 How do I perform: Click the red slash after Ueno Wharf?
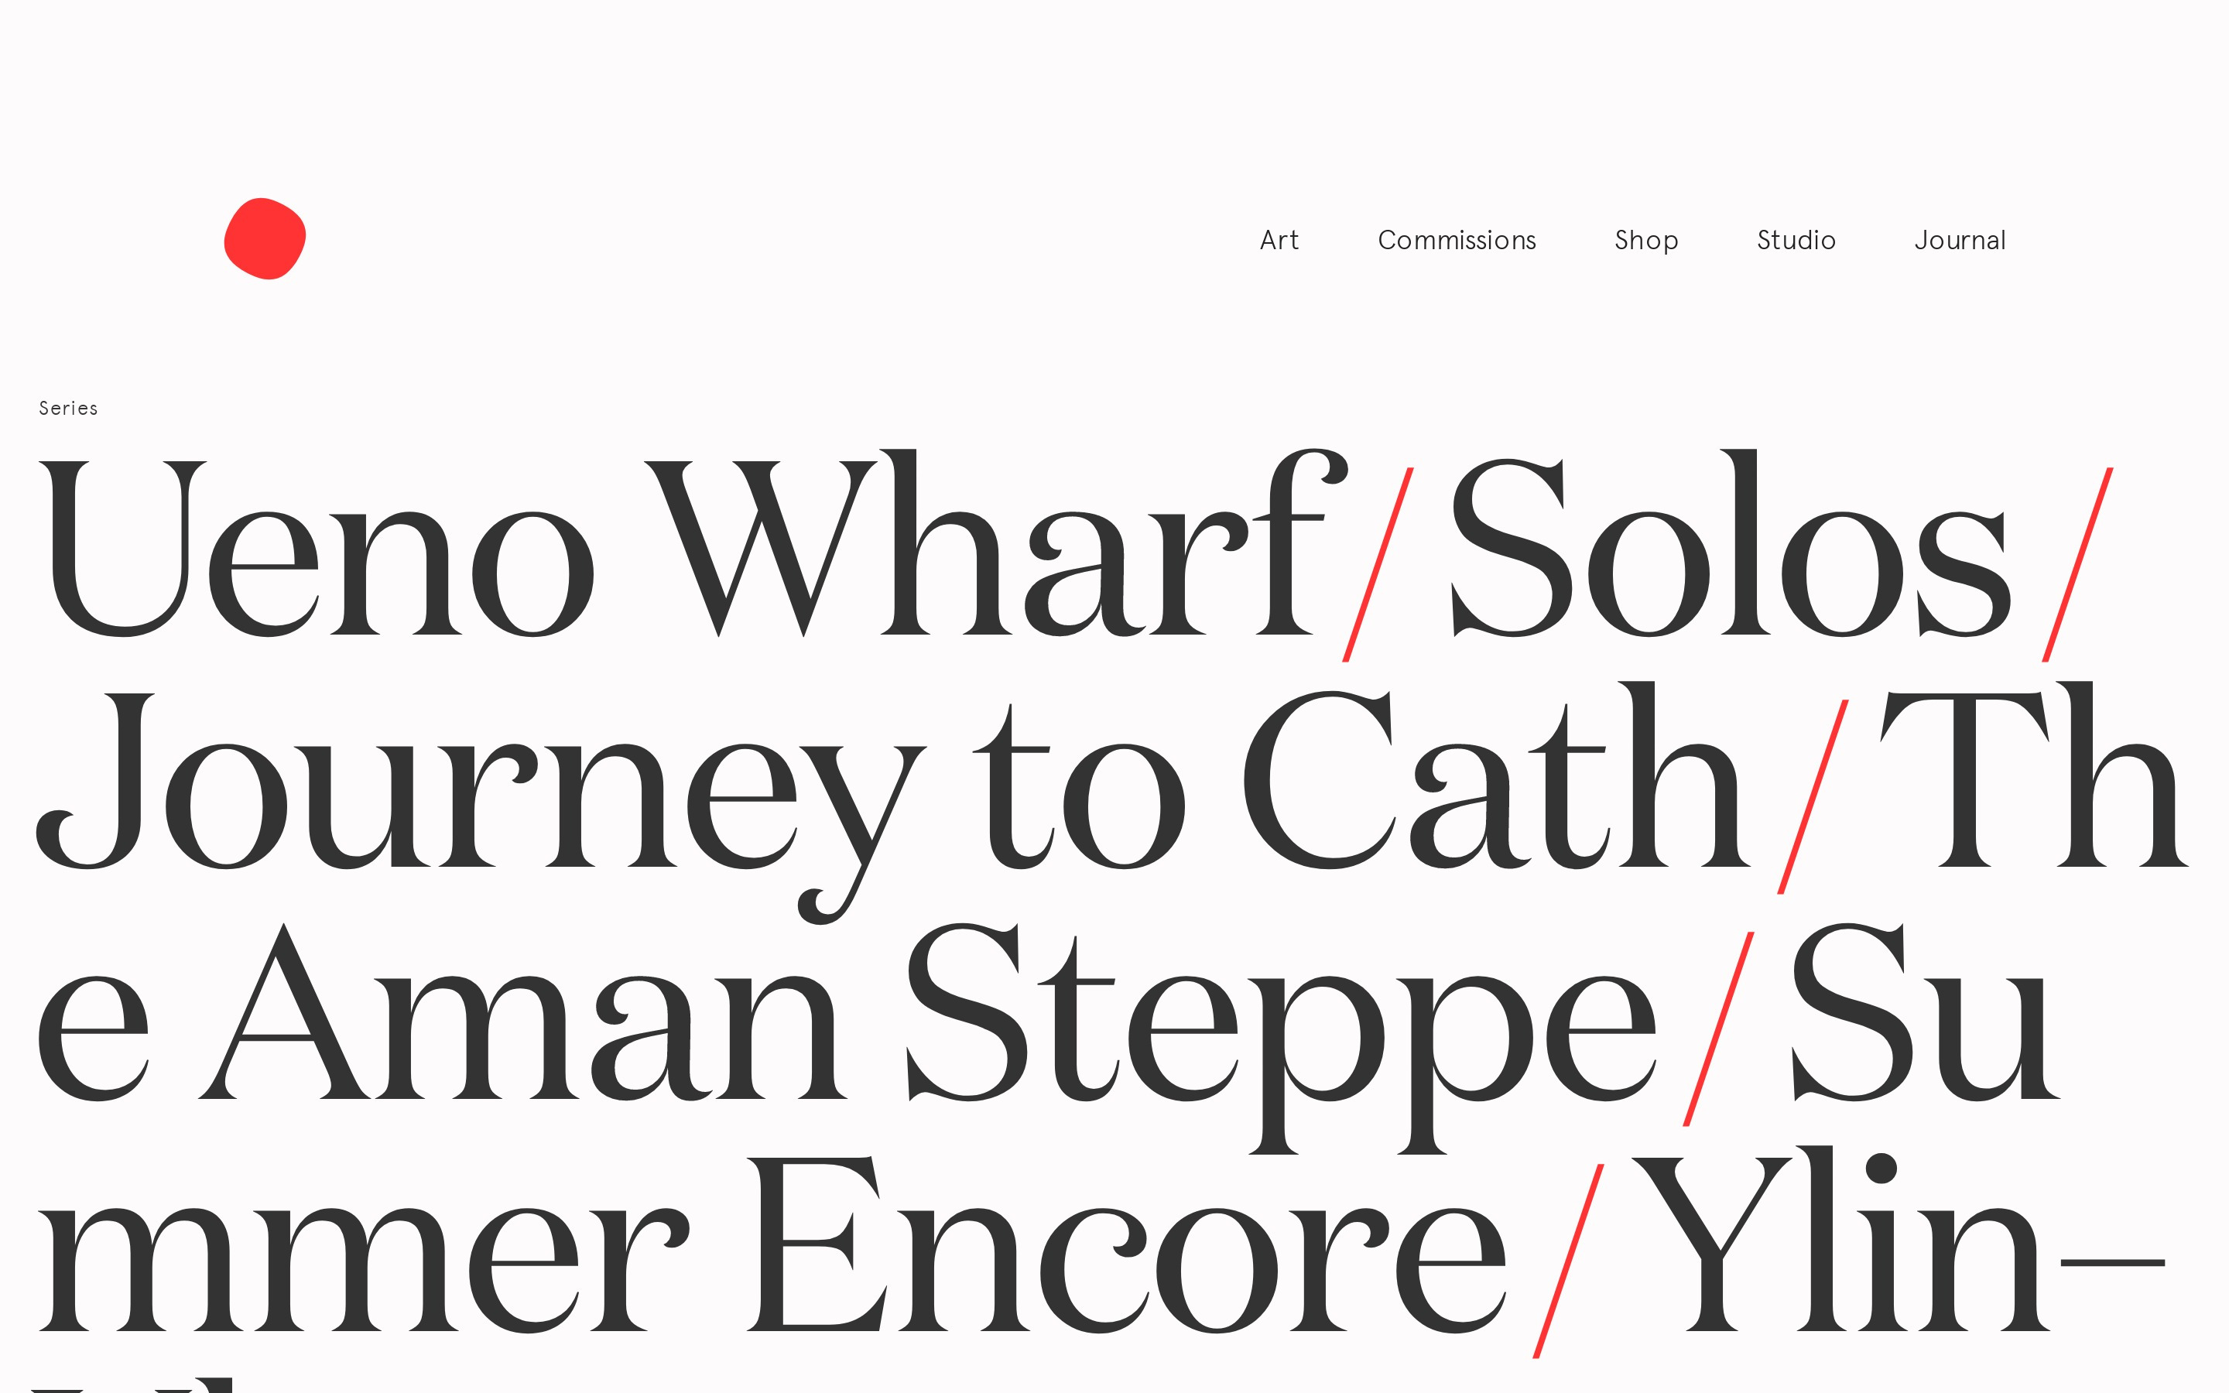pos(1378,564)
